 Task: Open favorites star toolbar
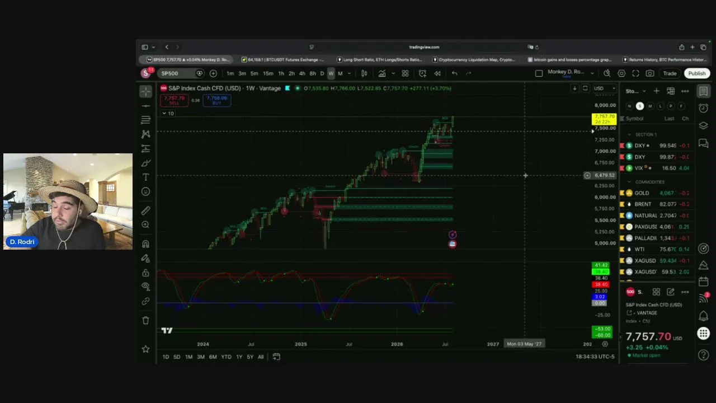(x=146, y=349)
